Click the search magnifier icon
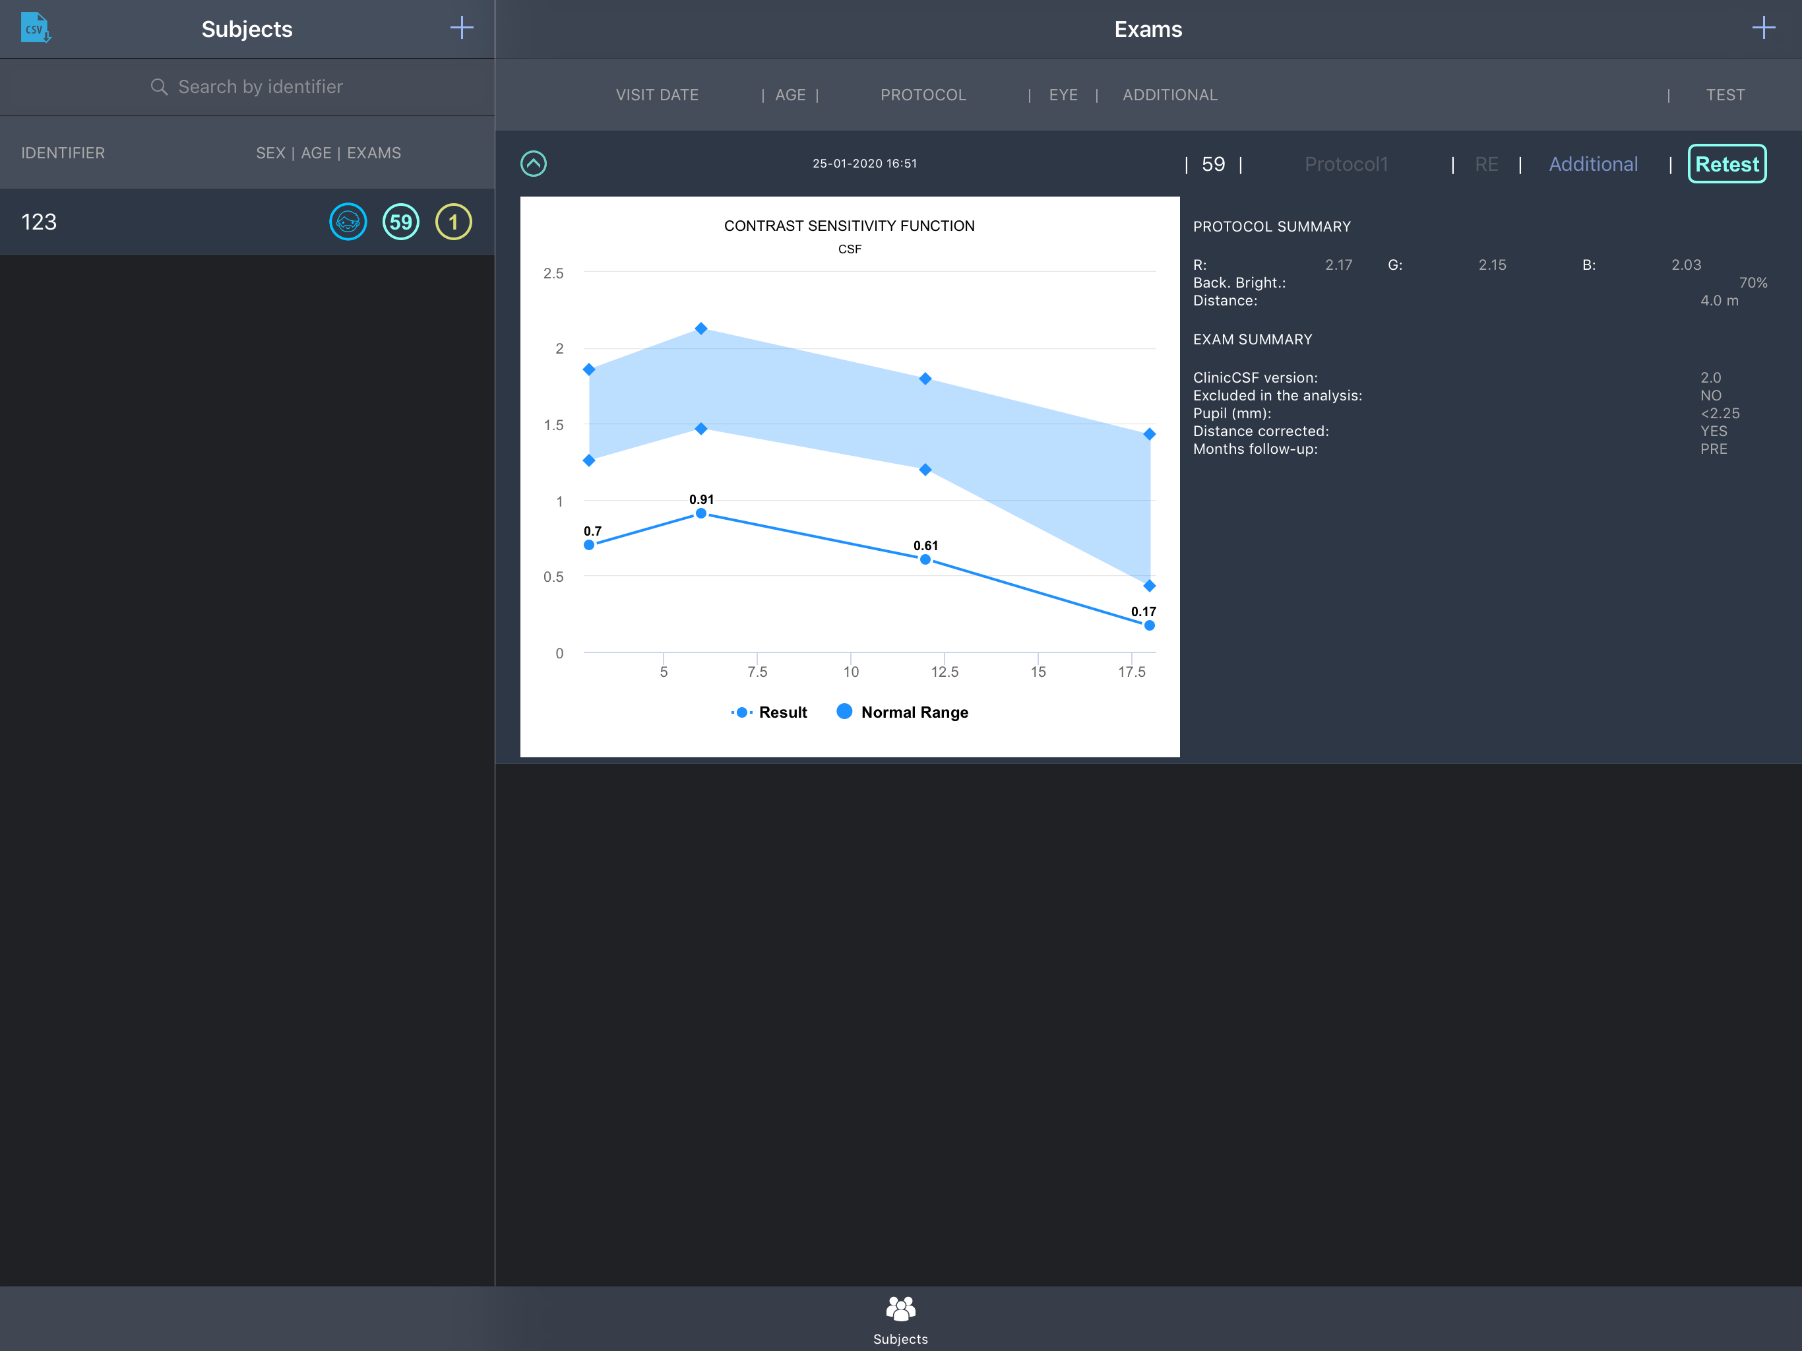This screenshot has width=1802, height=1351. [159, 87]
